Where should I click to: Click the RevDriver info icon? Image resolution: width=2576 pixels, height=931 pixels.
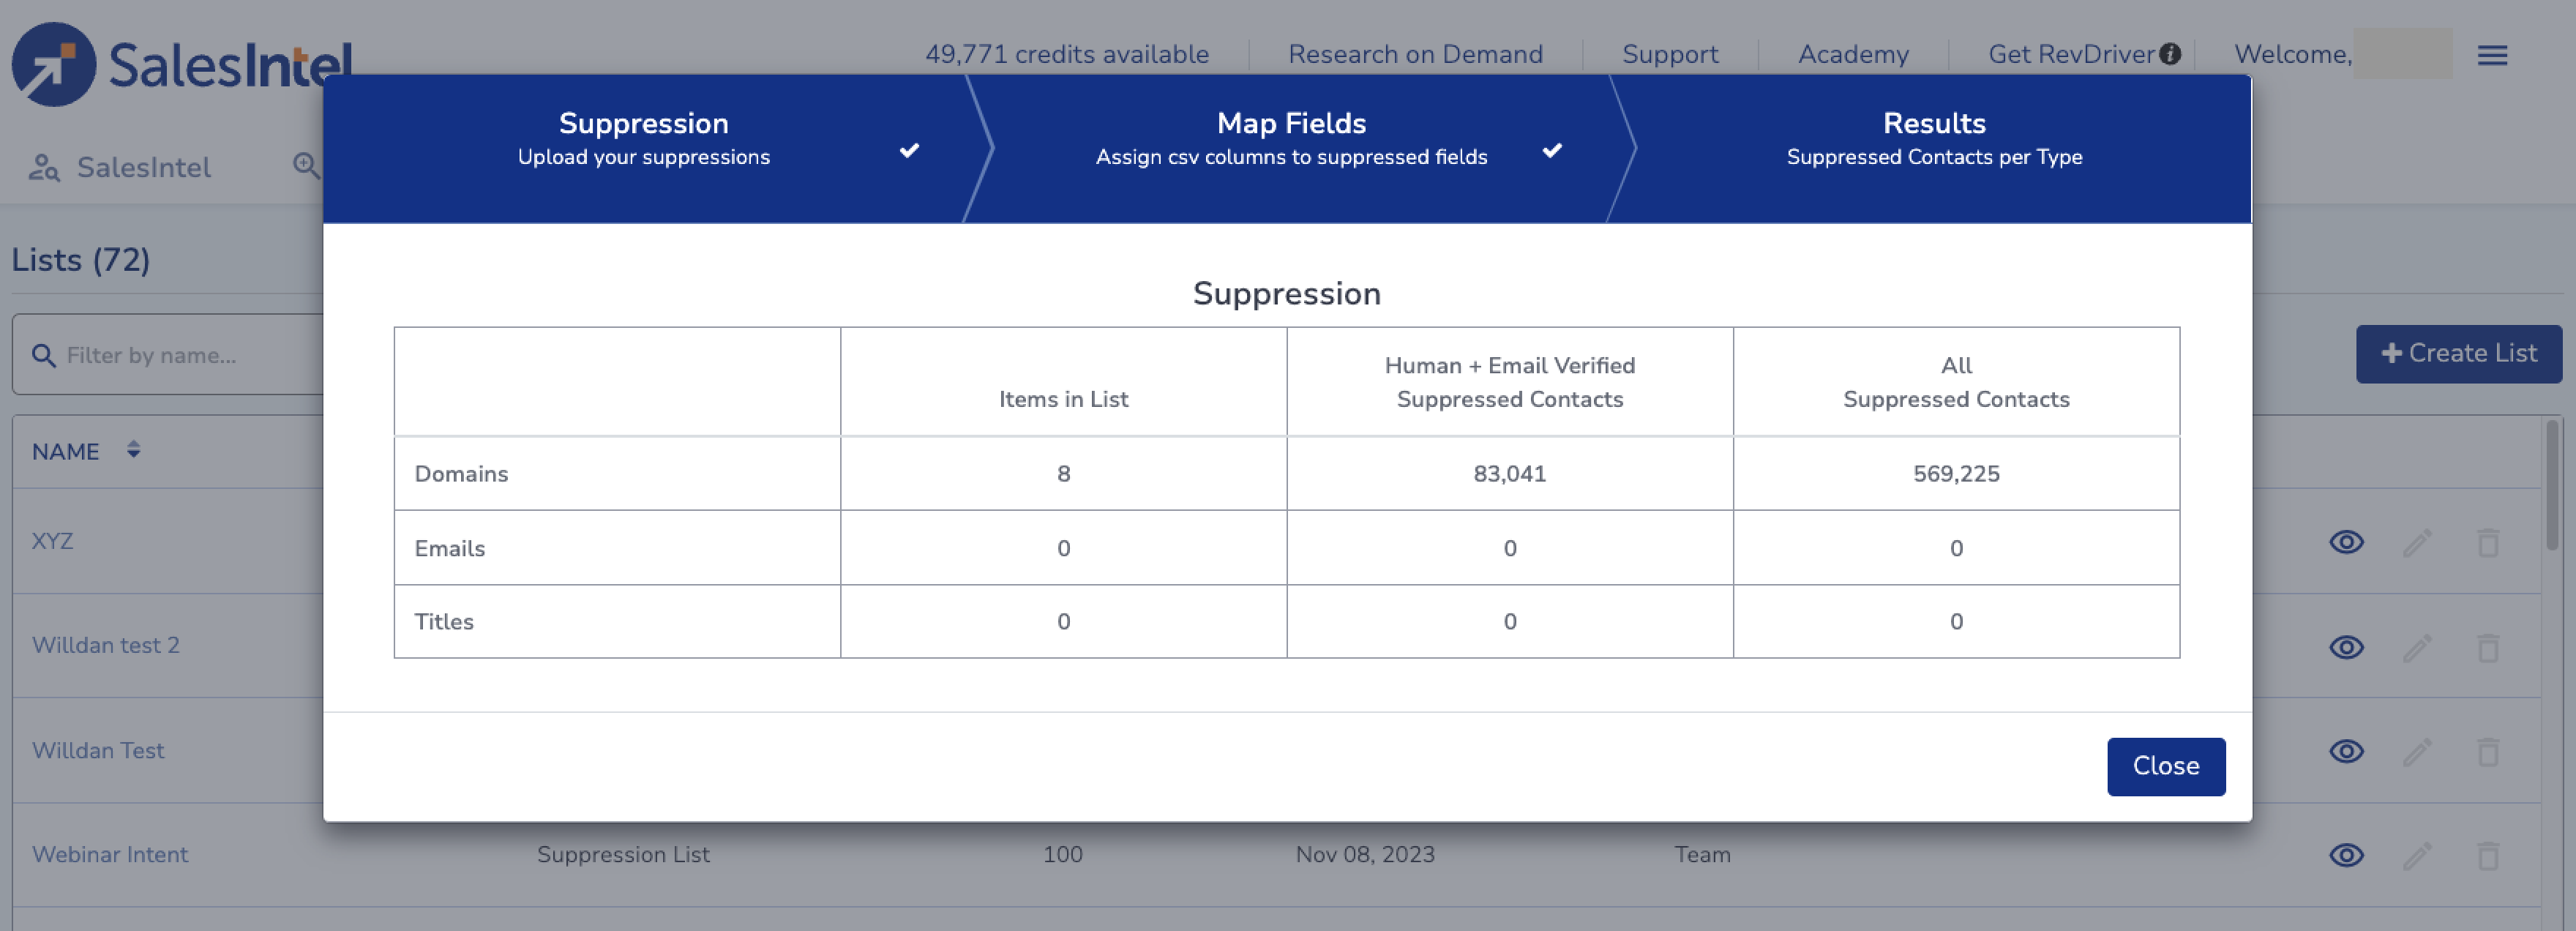pyautogui.click(x=2169, y=54)
